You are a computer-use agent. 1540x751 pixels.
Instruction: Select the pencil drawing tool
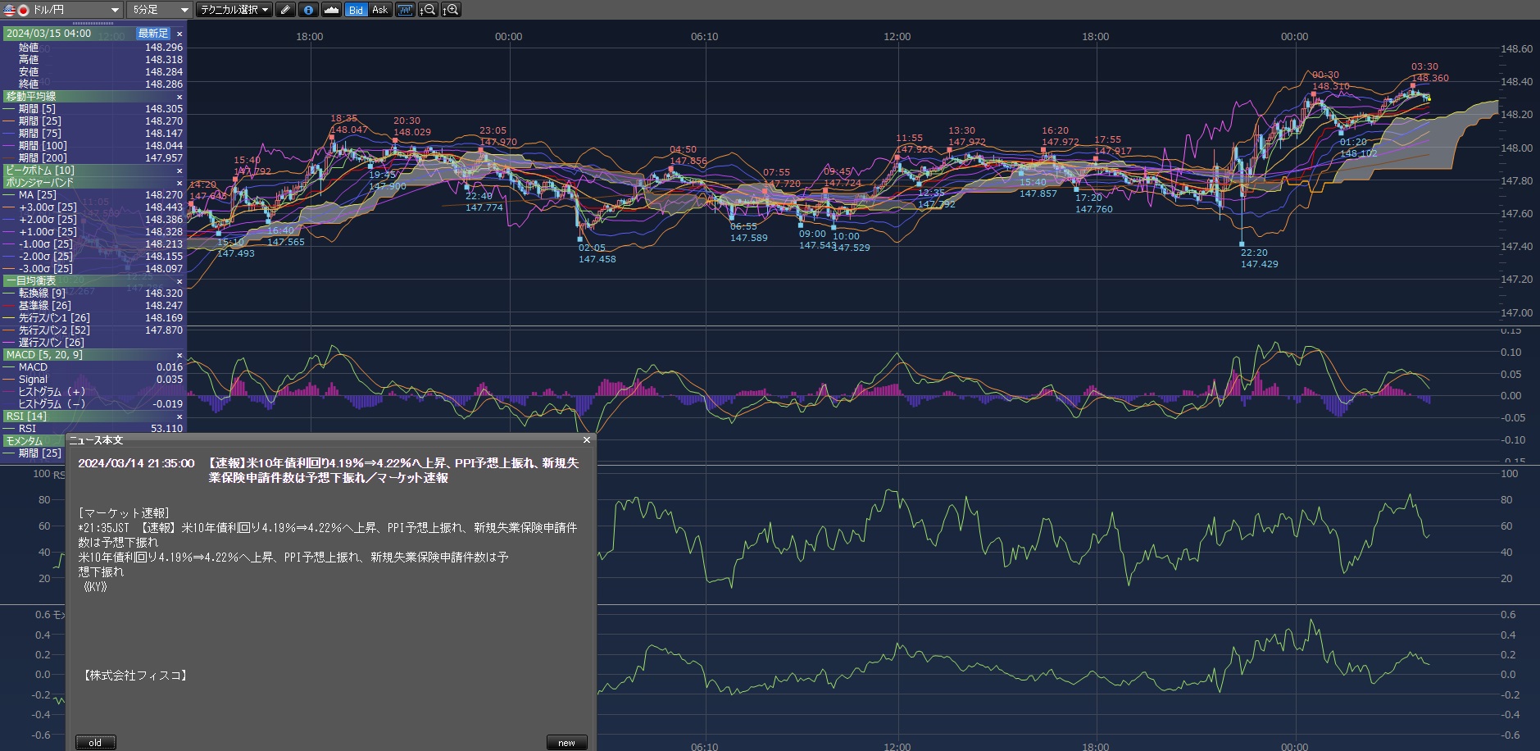coord(285,10)
